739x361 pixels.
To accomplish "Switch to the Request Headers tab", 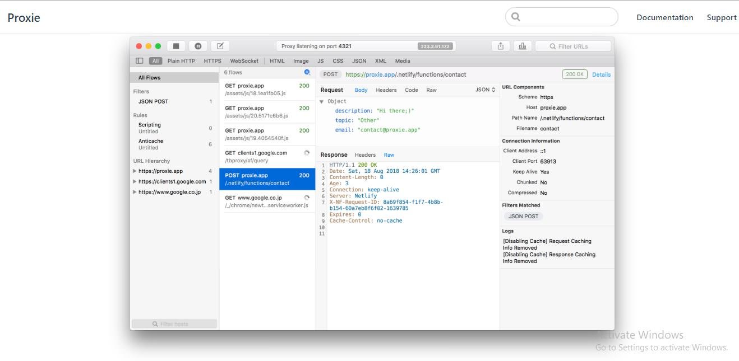I will point(386,90).
